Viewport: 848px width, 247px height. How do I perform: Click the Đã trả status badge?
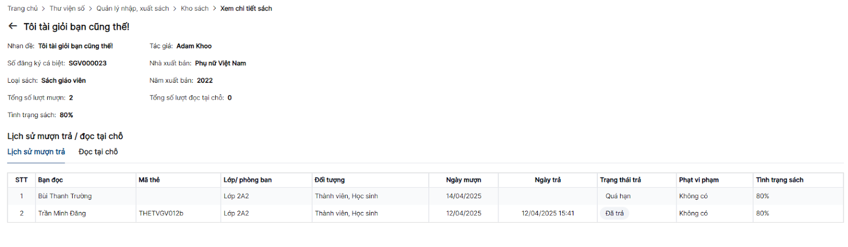pos(614,214)
